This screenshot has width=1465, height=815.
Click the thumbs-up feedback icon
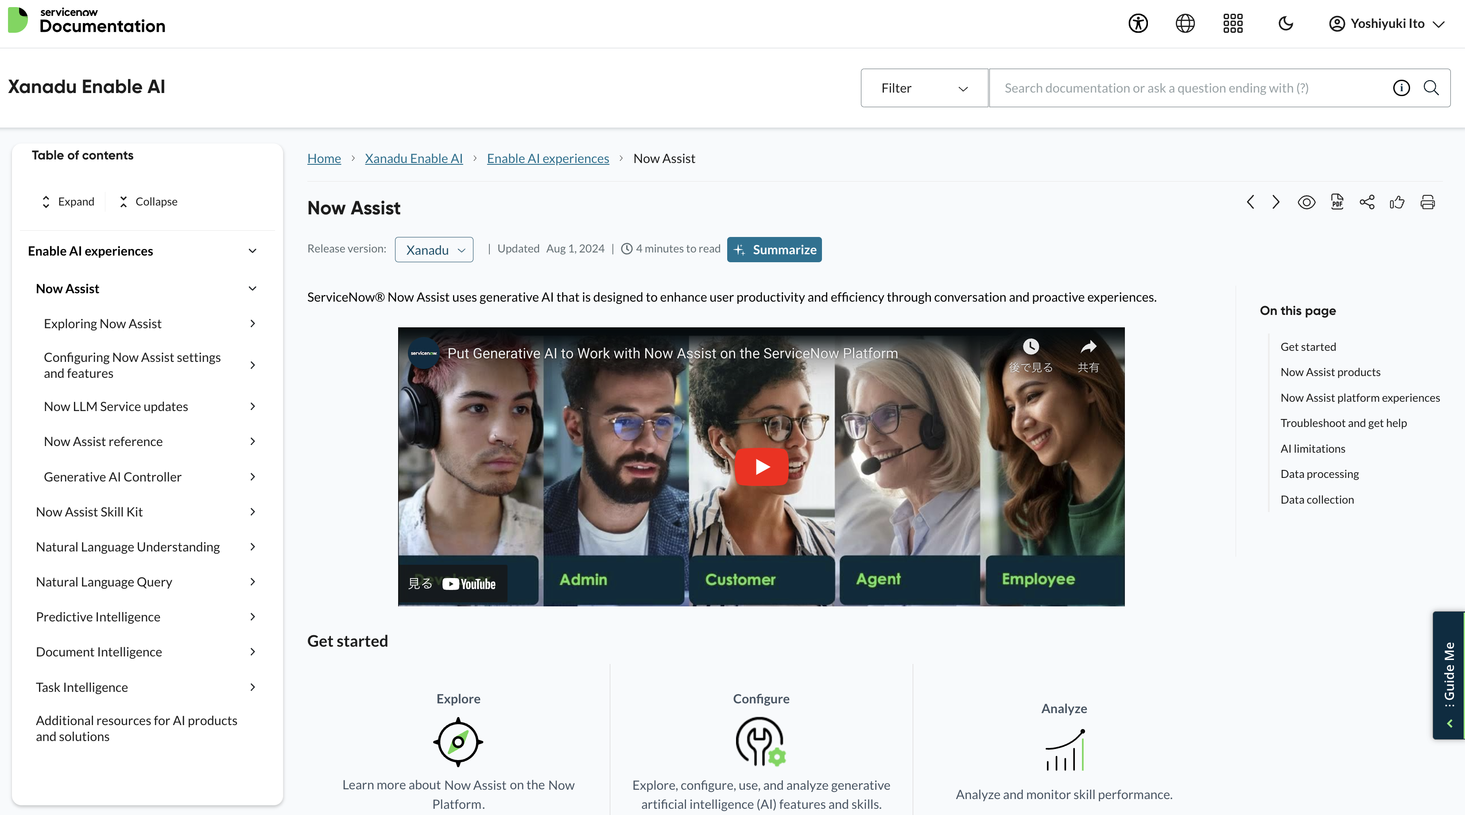[x=1397, y=202]
